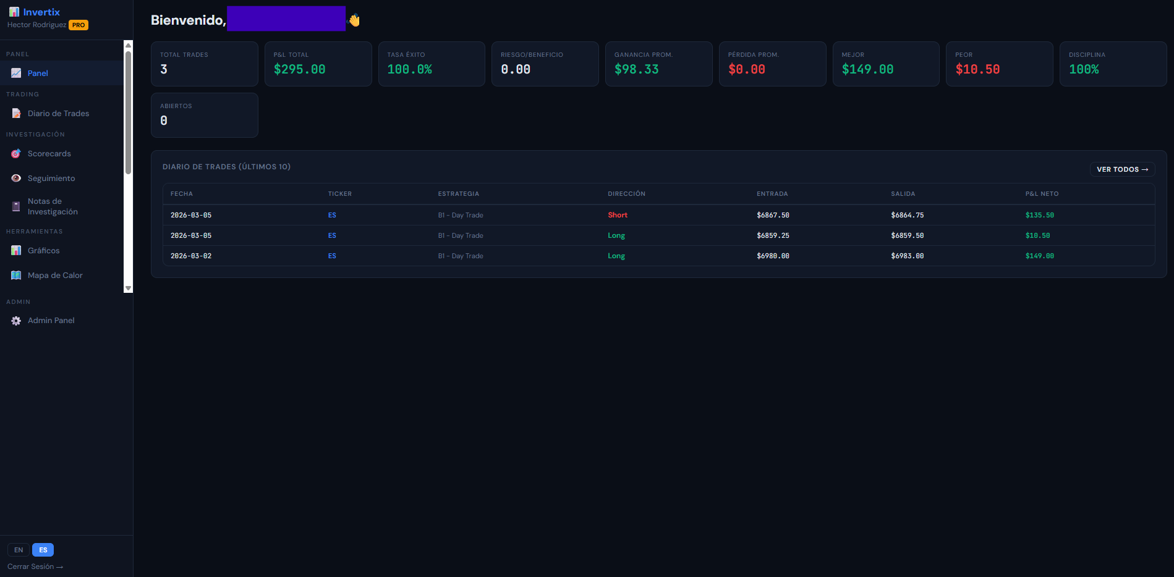Switch interface language to EN
The width and height of the screenshot is (1174, 577).
click(x=18, y=550)
